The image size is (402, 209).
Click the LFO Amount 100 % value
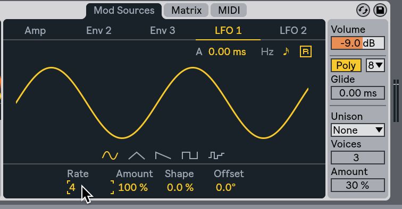133,187
